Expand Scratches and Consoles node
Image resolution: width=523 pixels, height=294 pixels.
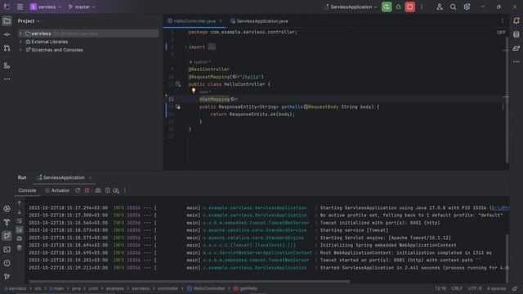(x=20, y=50)
